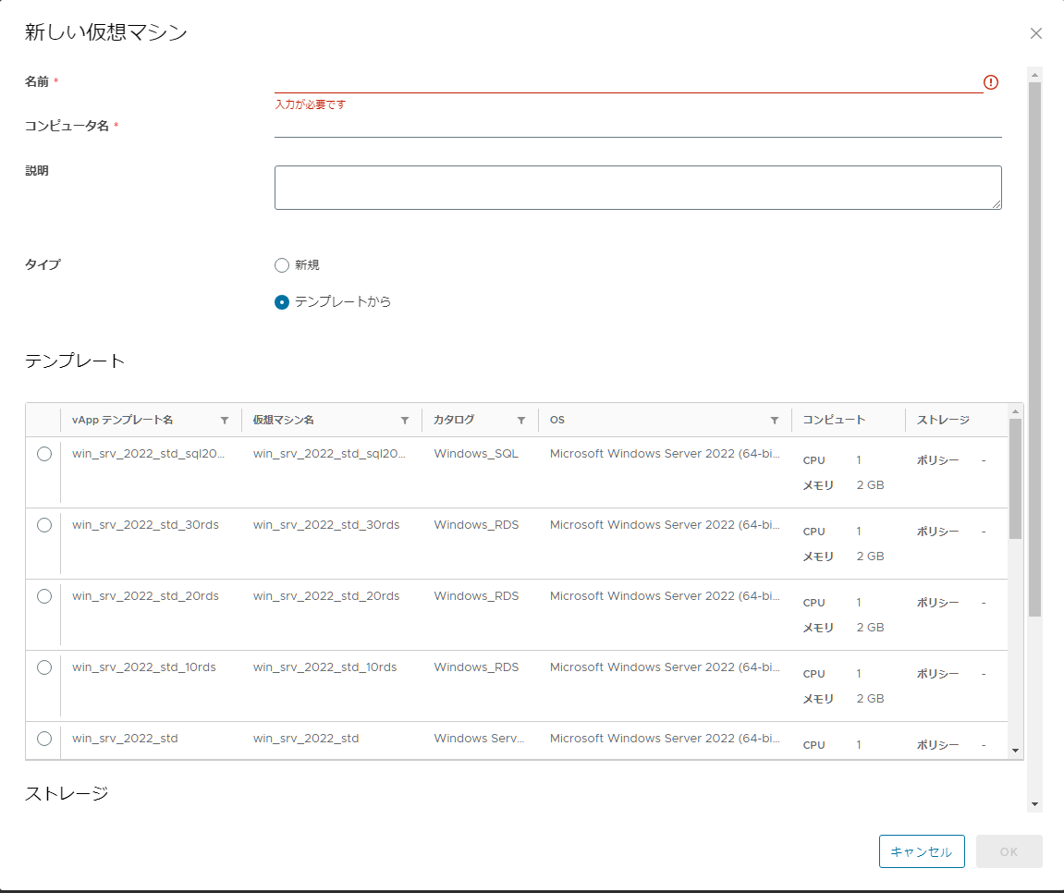Click the ストレージ column header

click(x=943, y=420)
